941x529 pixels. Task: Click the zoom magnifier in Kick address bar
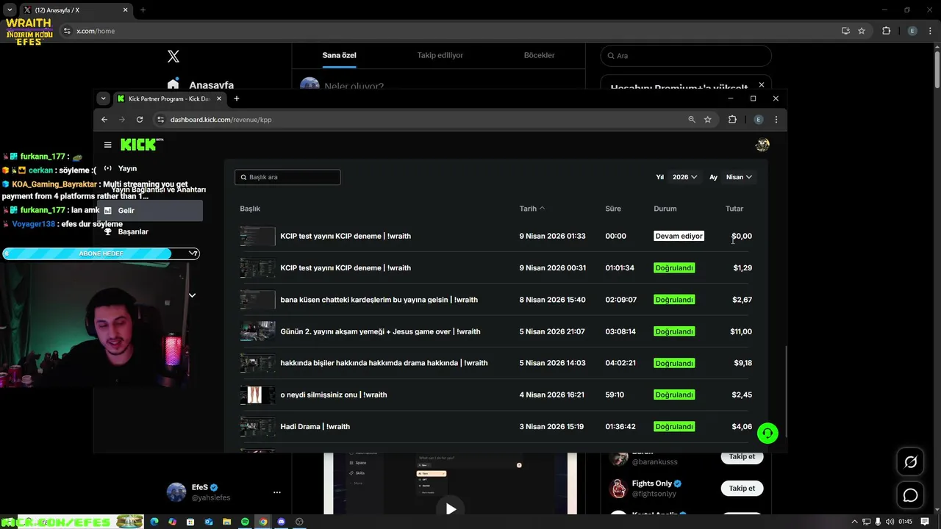pyautogui.click(x=692, y=119)
